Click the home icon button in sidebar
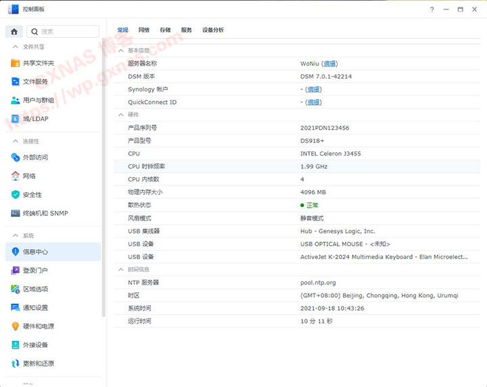 click(x=14, y=31)
